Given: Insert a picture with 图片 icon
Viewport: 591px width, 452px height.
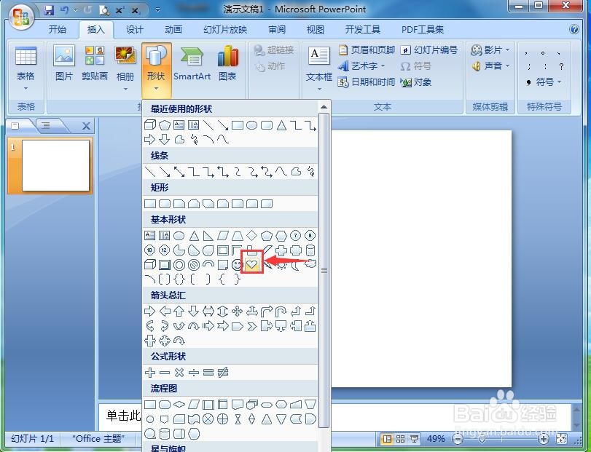Looking at the screenshot, I should [63, 63].
